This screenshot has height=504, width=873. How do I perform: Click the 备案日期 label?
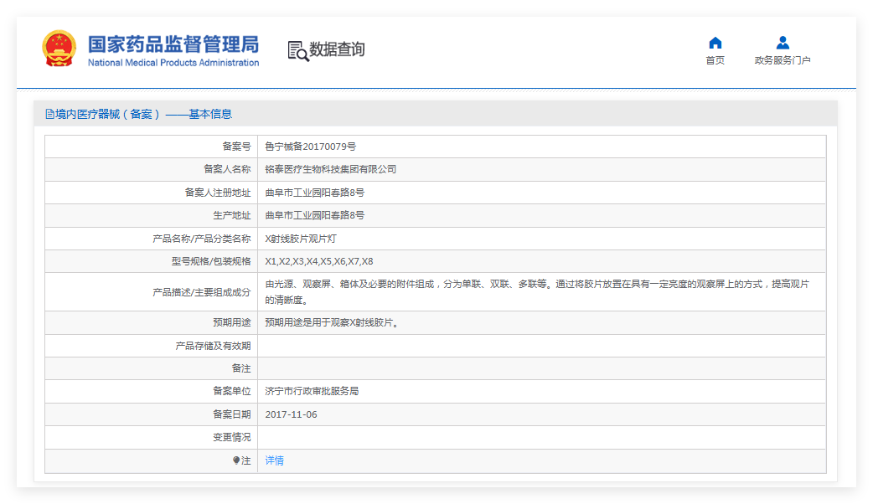click(x=231, y=414)
